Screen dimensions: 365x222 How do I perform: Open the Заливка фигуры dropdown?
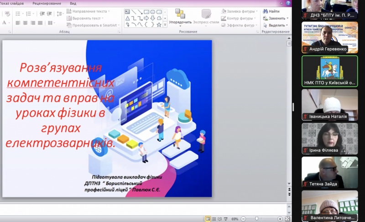pyautogui.click(x=240, y=11)
